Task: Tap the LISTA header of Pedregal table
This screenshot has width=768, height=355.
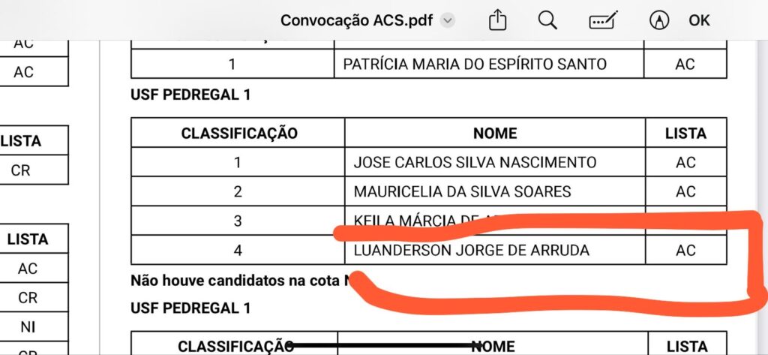Action: point(685,134)
